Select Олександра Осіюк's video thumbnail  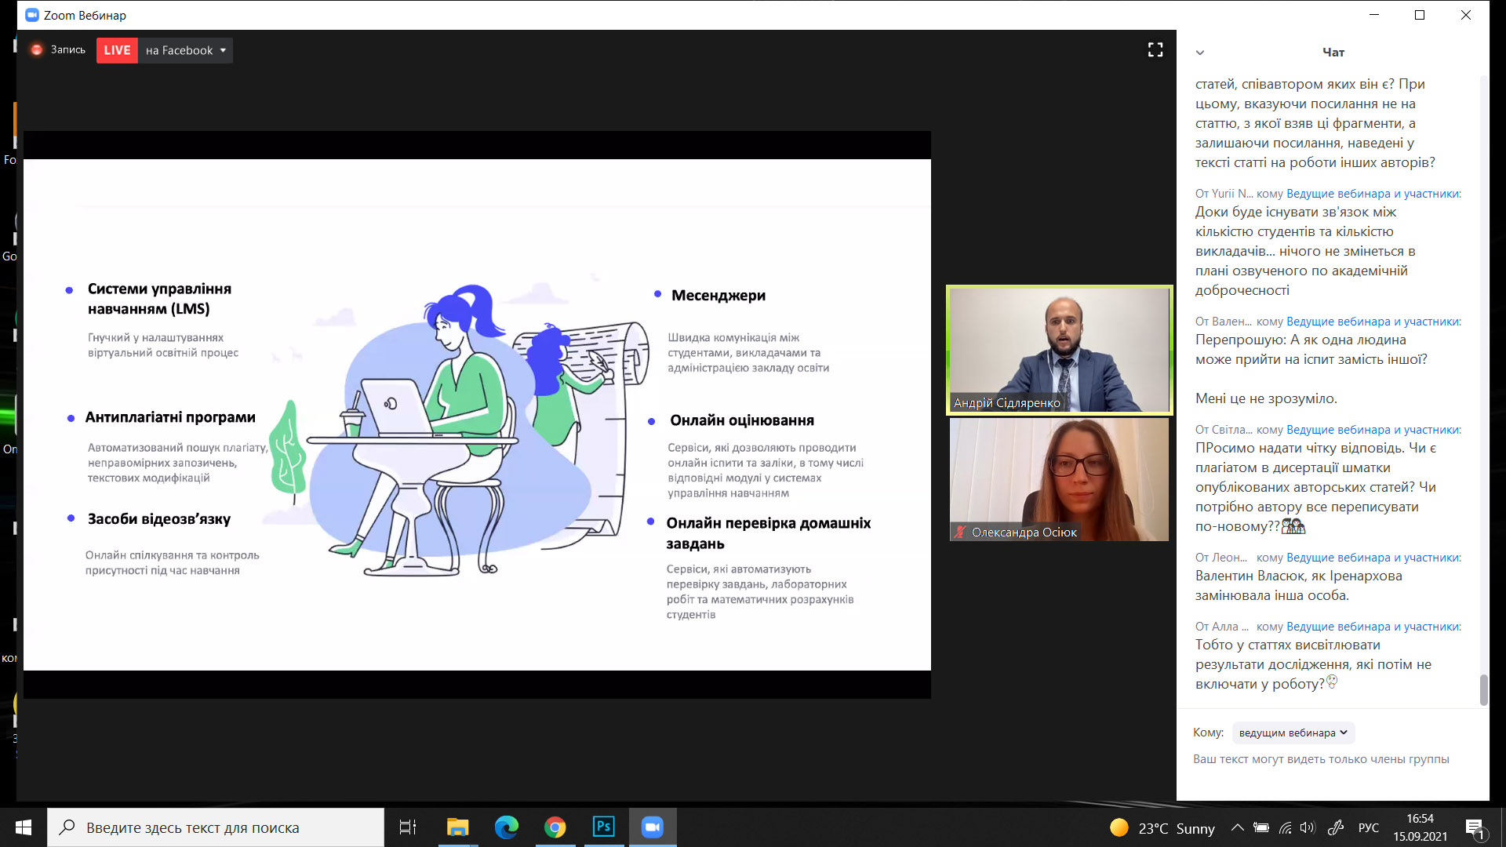(x=1059, y=479)
